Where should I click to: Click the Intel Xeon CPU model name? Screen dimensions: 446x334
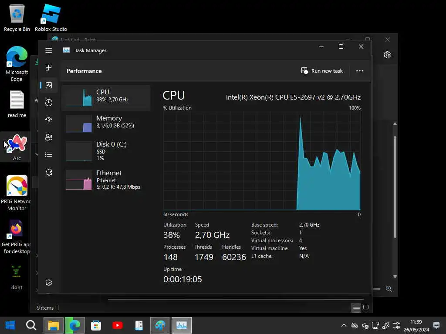[293, 97]
